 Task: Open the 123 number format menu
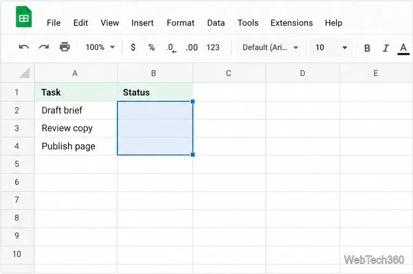pyautogui.click(x=213, y=47)
